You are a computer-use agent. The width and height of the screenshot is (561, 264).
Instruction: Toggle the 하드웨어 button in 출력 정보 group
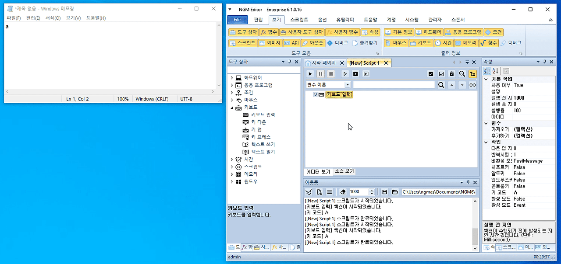[x=429, y=32]
